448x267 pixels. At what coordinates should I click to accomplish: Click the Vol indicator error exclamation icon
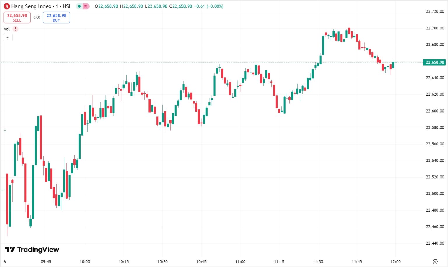[15, 29]
